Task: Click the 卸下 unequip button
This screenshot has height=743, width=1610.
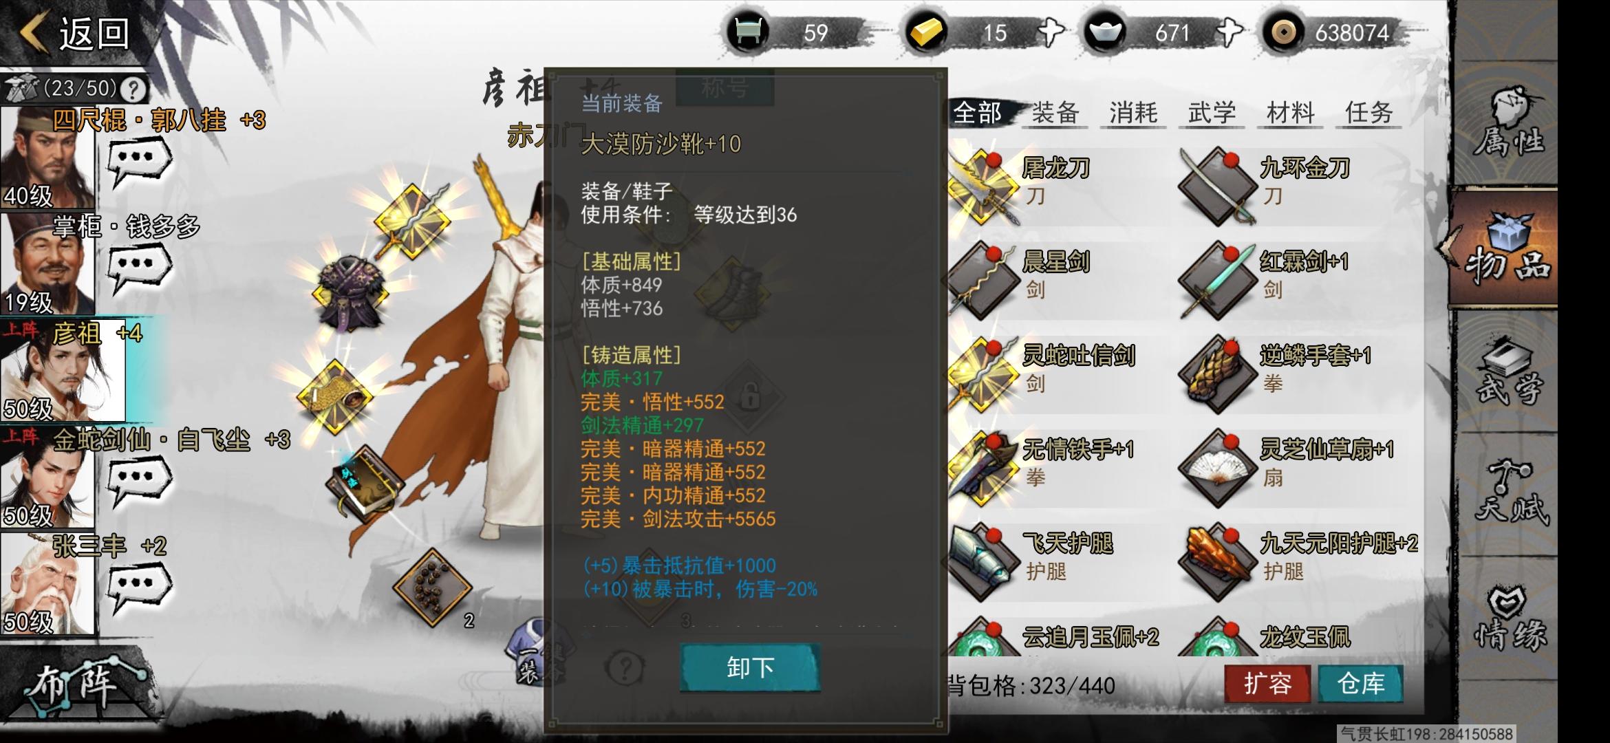Action: point(750,667)
